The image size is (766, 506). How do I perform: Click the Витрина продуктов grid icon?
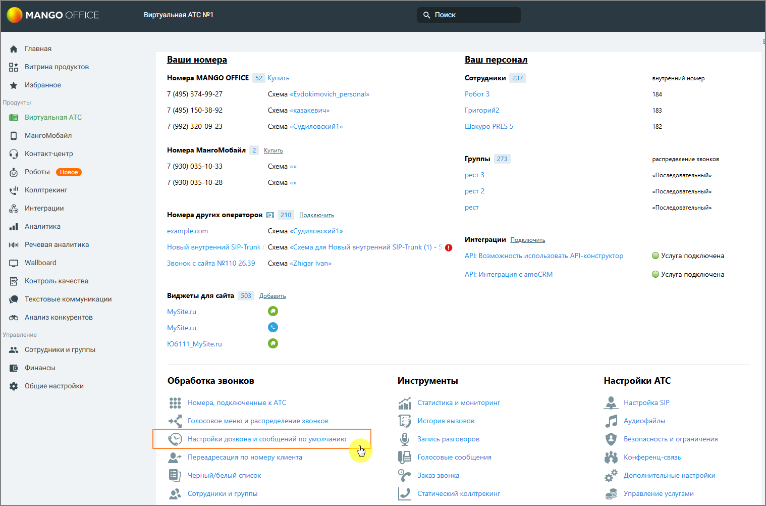pyautogui.click(x=14, y=67)
